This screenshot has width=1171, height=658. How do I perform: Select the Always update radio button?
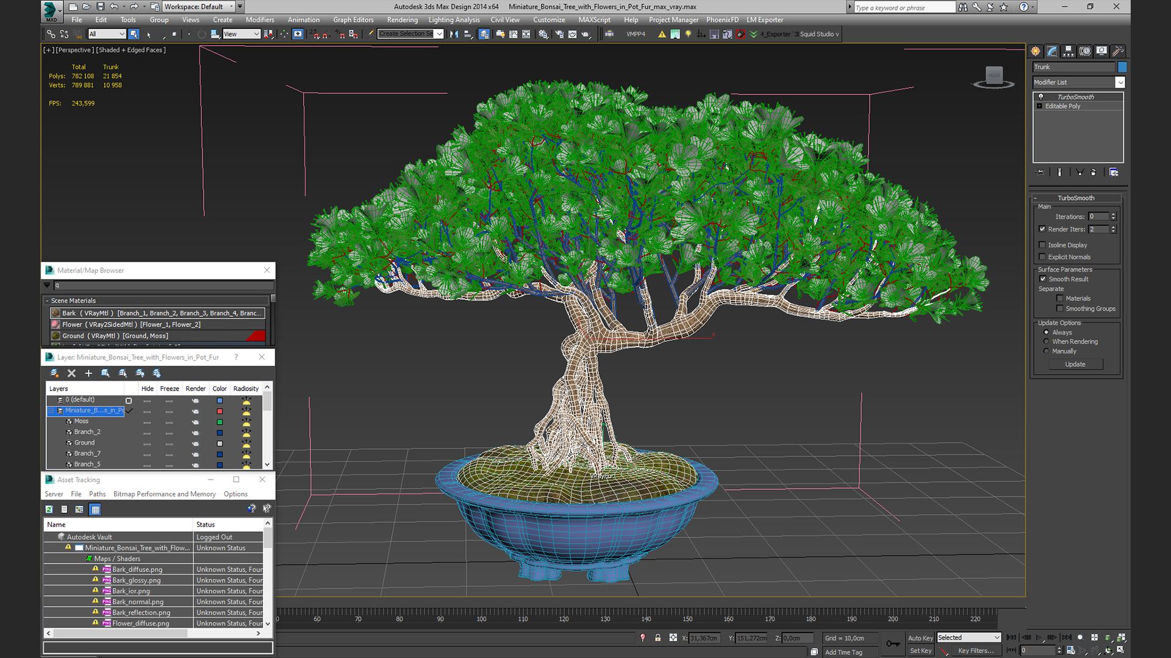click(x=1047, y=333)
